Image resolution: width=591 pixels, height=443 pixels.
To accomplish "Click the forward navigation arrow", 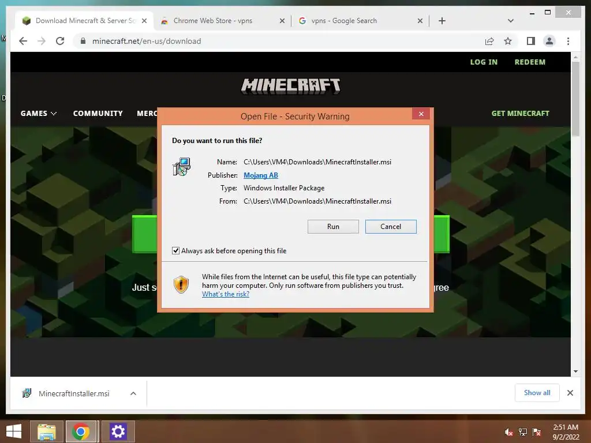I will click(42, 41).
